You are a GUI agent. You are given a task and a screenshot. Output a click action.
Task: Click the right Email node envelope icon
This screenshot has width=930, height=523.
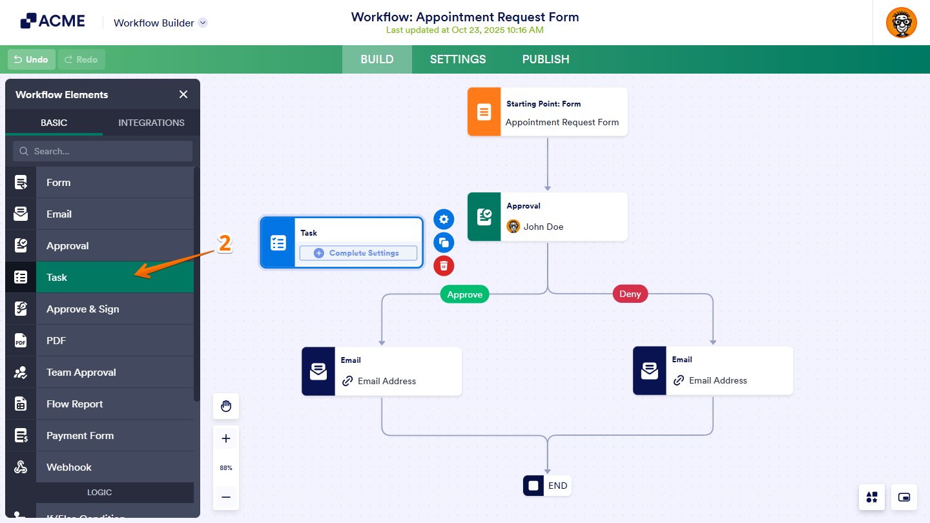pyautogui.click(x=650, y=371)
